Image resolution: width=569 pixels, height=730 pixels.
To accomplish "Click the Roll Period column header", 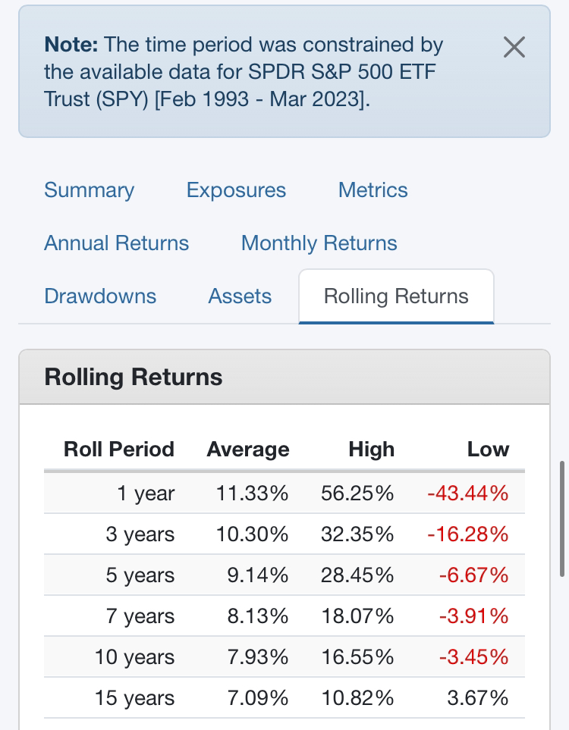I will click(119, 450).
